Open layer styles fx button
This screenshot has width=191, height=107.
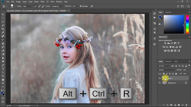tap(168, 105)
